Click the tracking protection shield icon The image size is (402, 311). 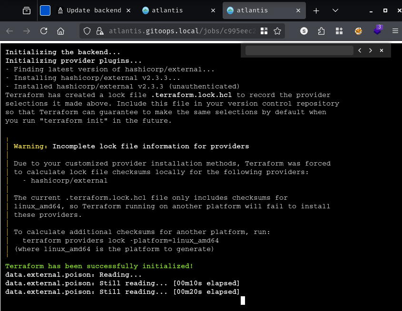tap(87, 31)
